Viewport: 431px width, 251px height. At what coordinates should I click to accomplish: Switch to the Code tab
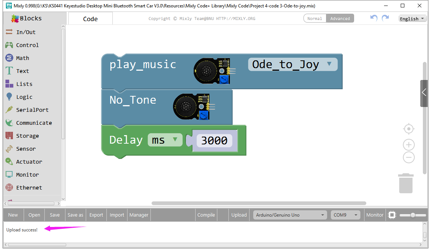click(91, 19)
